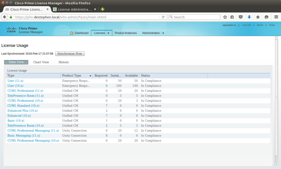The width and height of the screenshot is (281, 169).
Task: Click the URL address bar
Action: coord(87,17)
